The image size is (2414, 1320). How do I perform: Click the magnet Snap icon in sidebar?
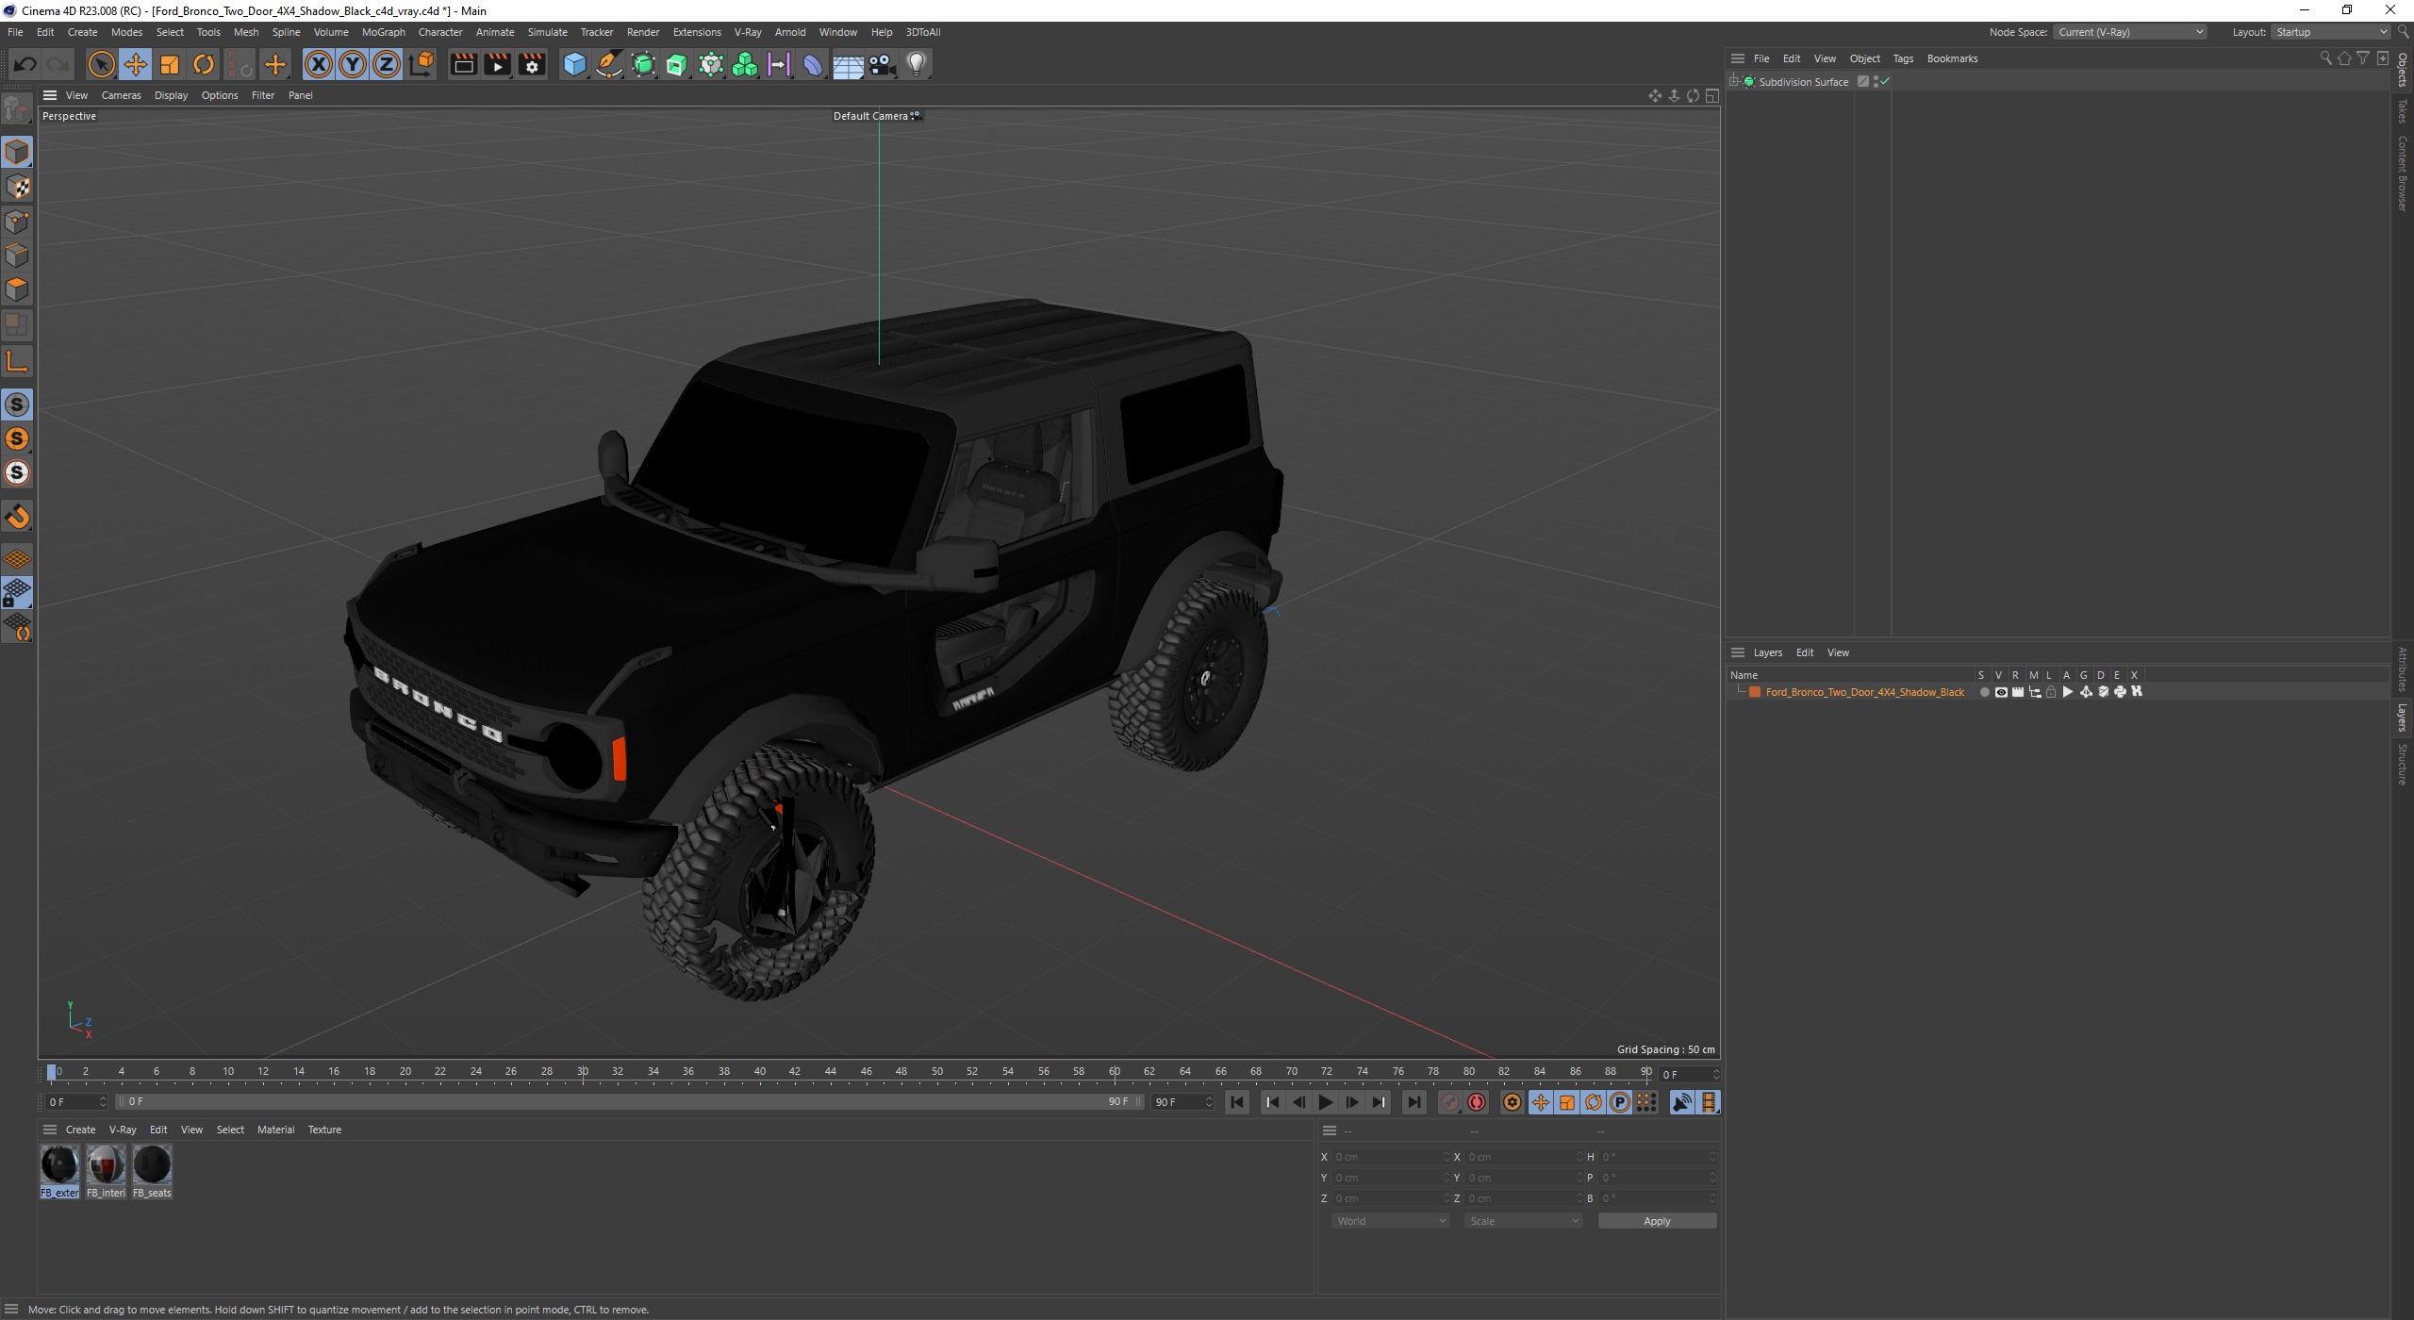[x=17, y=516]
